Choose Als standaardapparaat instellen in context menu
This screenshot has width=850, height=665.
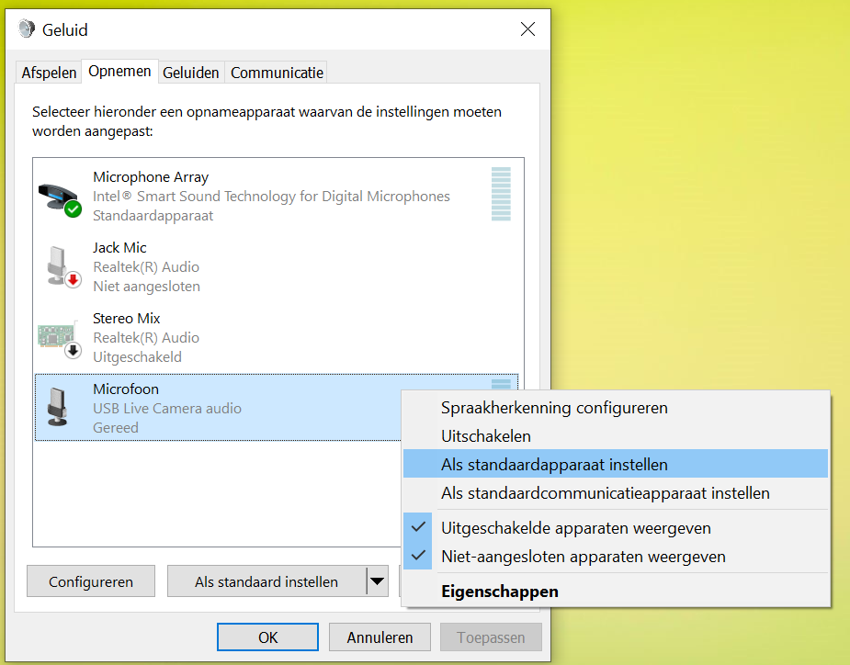[554, 465]
